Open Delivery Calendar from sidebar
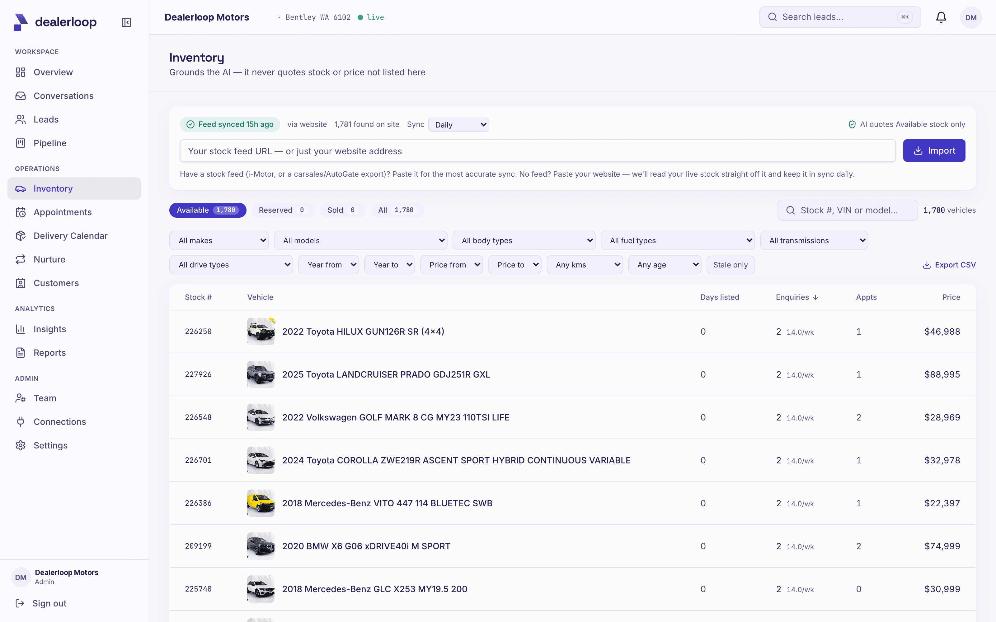Viewport: 996px width, 622px height. pyautogui.click(x=74, y=236)
